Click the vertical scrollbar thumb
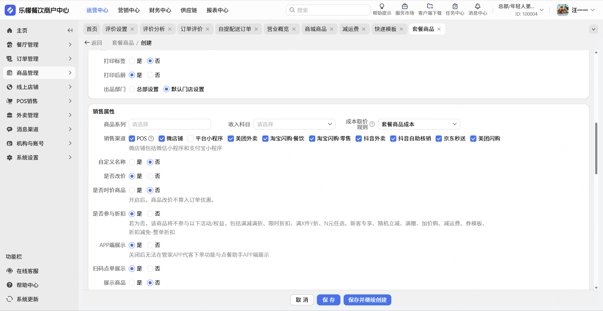This screenshot has width=603, height=311. click(596, 148)
